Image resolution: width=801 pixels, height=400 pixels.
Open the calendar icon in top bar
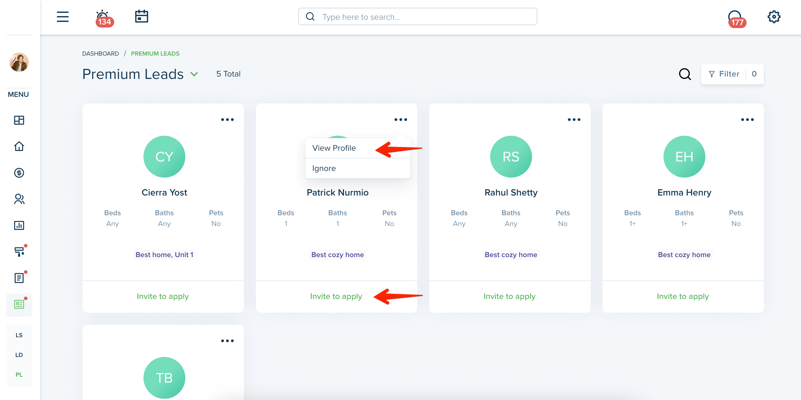pos(141,16)
